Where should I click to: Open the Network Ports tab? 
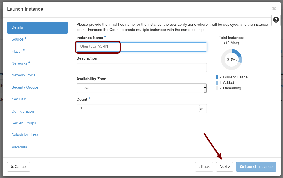point(23,75)
